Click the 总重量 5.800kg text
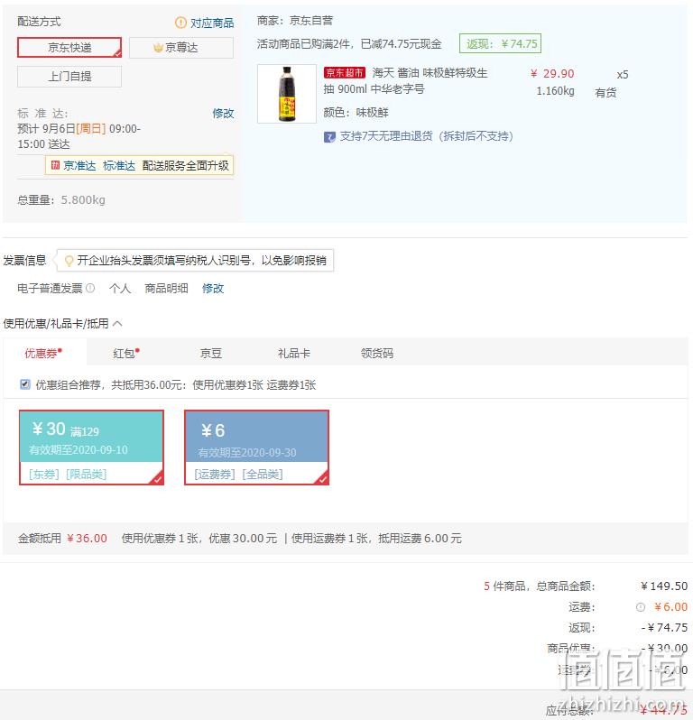This screenshot has height=720, width=693. 61,200
